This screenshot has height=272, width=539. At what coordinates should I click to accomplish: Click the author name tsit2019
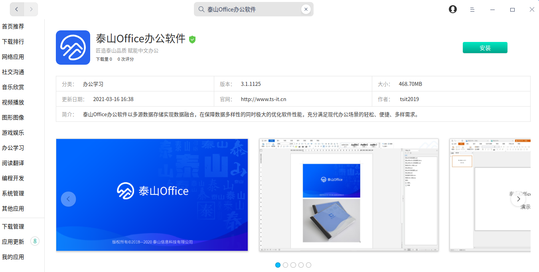coord(410,99)
